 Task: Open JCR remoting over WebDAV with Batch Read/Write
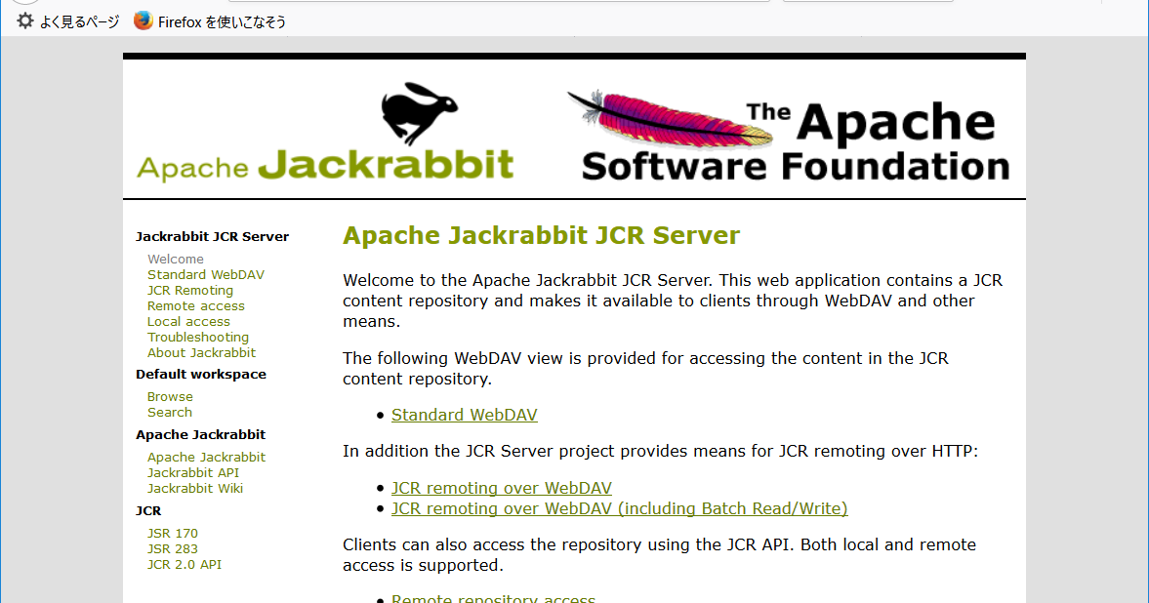pyautogui.click(x=619, y=508)
